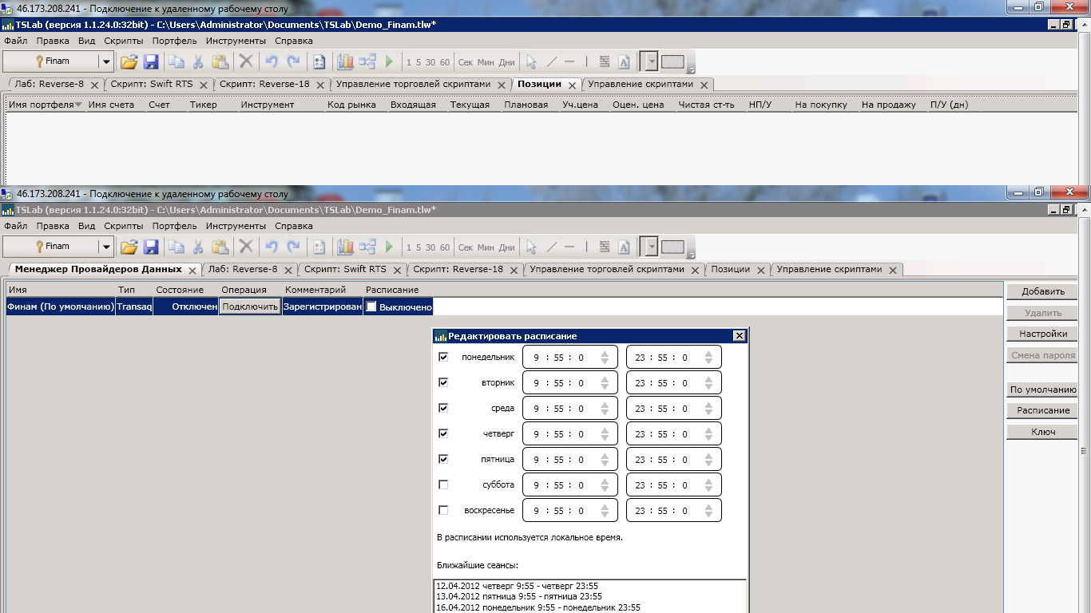This screenshot has width=1091, height=613.
Task: Pointer cursor tool in upper TSLab window toolbar
Action: click(531, 61)
